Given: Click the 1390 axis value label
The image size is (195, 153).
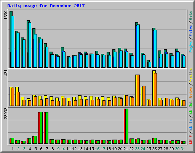Looking at the screenshot, I should click(x=6, y=15).
